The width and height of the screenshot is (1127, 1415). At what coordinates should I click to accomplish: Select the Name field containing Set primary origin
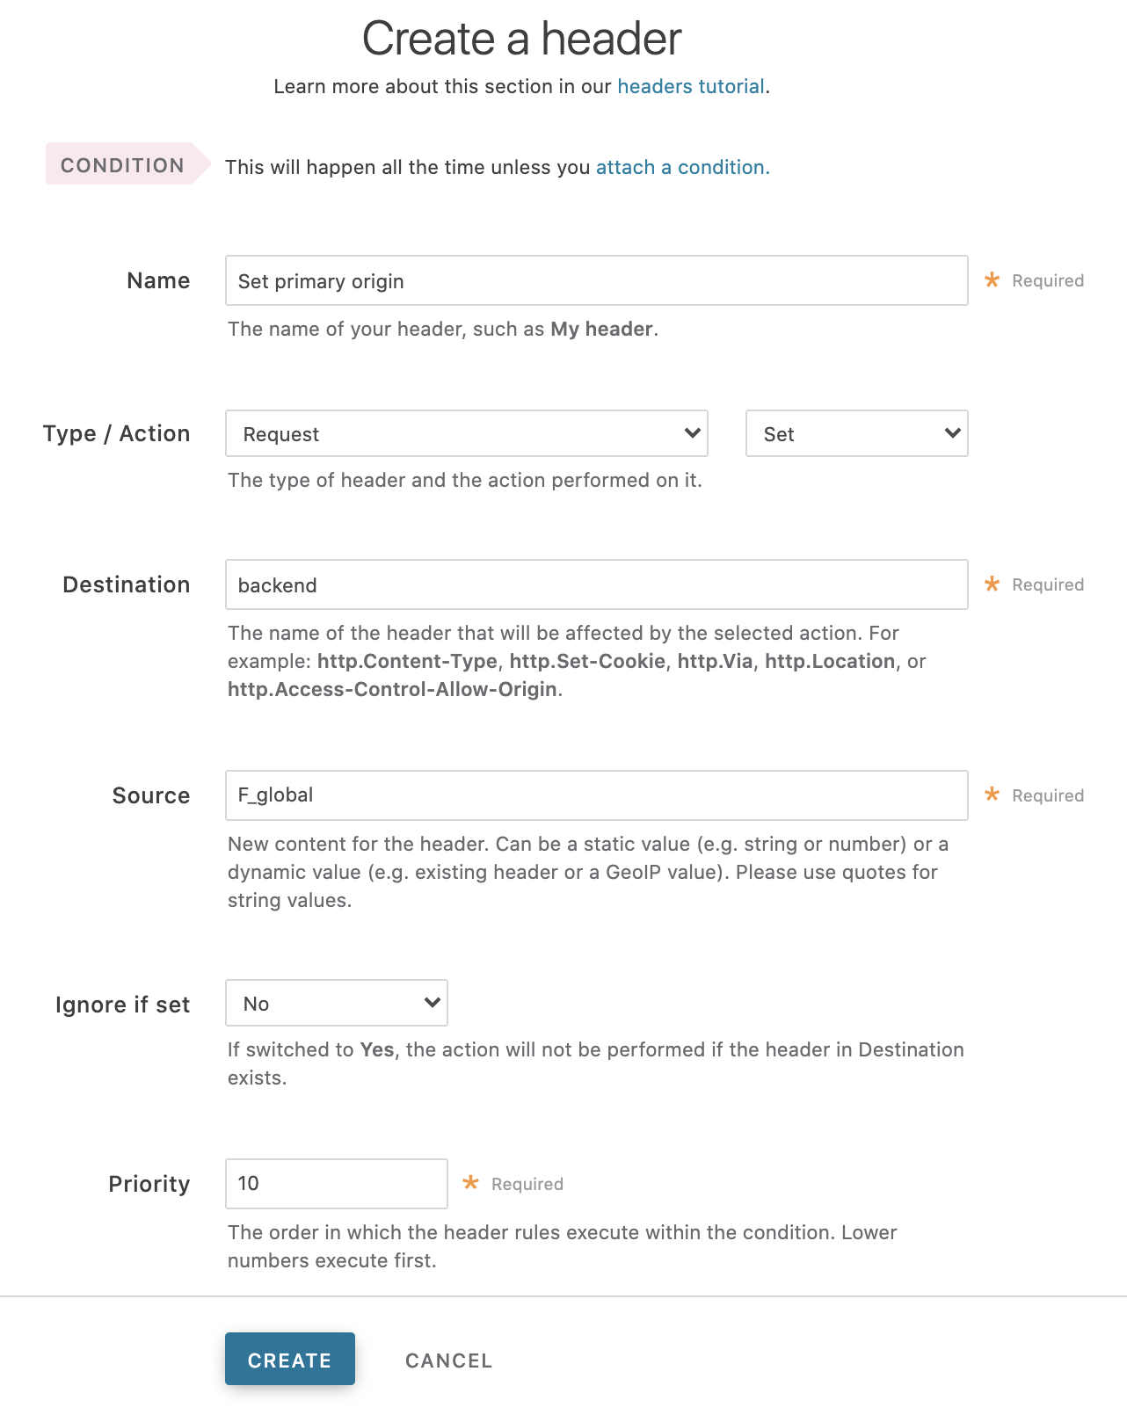(597, 280)
